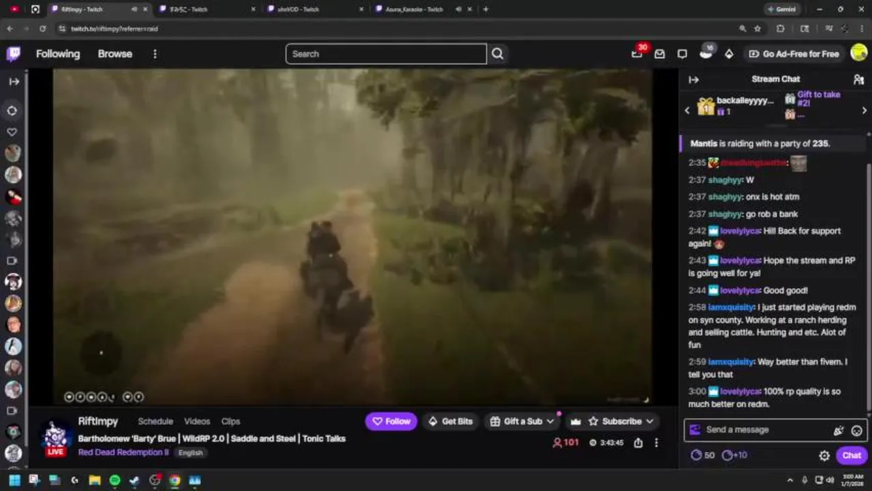Screen dimensions: 872x491
Task: Collapse the Stream Chat panel
Action: tap(694, 80)
